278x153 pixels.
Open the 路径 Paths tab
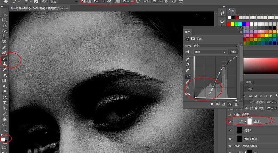click(x=250, y=89)
